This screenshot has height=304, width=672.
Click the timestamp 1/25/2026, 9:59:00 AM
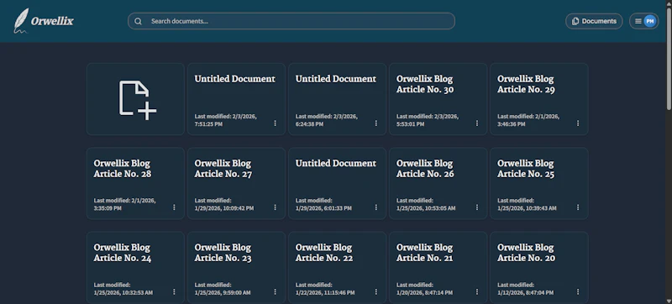[223, 293]
